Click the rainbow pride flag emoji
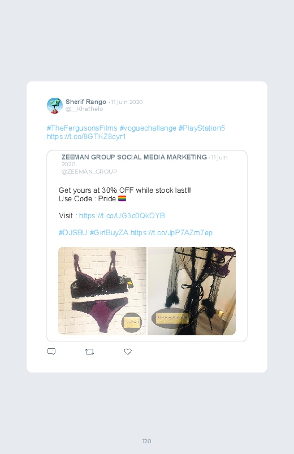 [122, 198]
